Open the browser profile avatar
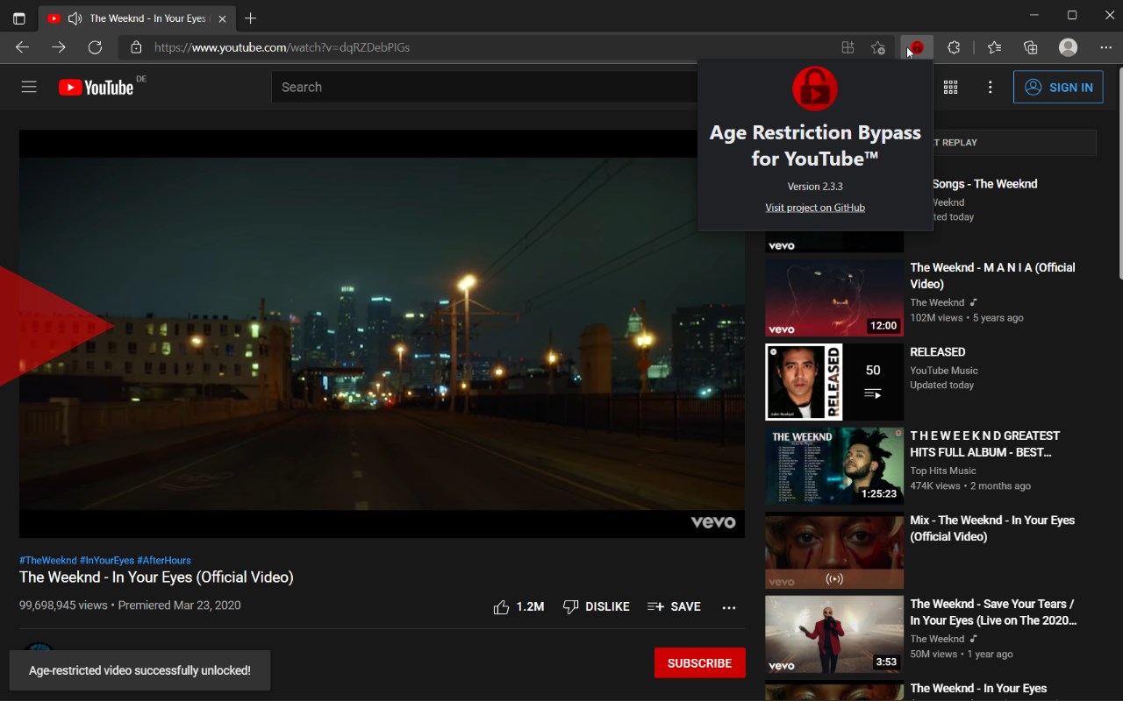1123x701 pixels. point(1068,47)
